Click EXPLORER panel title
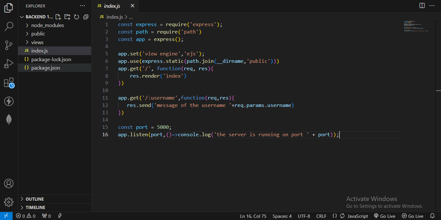Image resolution: width=441 pixels, height=220 pixels. point(36,6)
